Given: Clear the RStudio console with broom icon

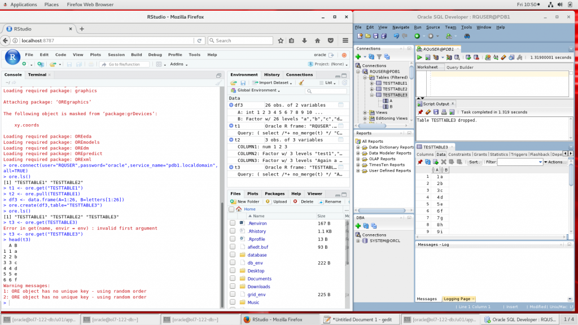Looking at the screenshot, I should pyautogui.click(x=218, y=83).
